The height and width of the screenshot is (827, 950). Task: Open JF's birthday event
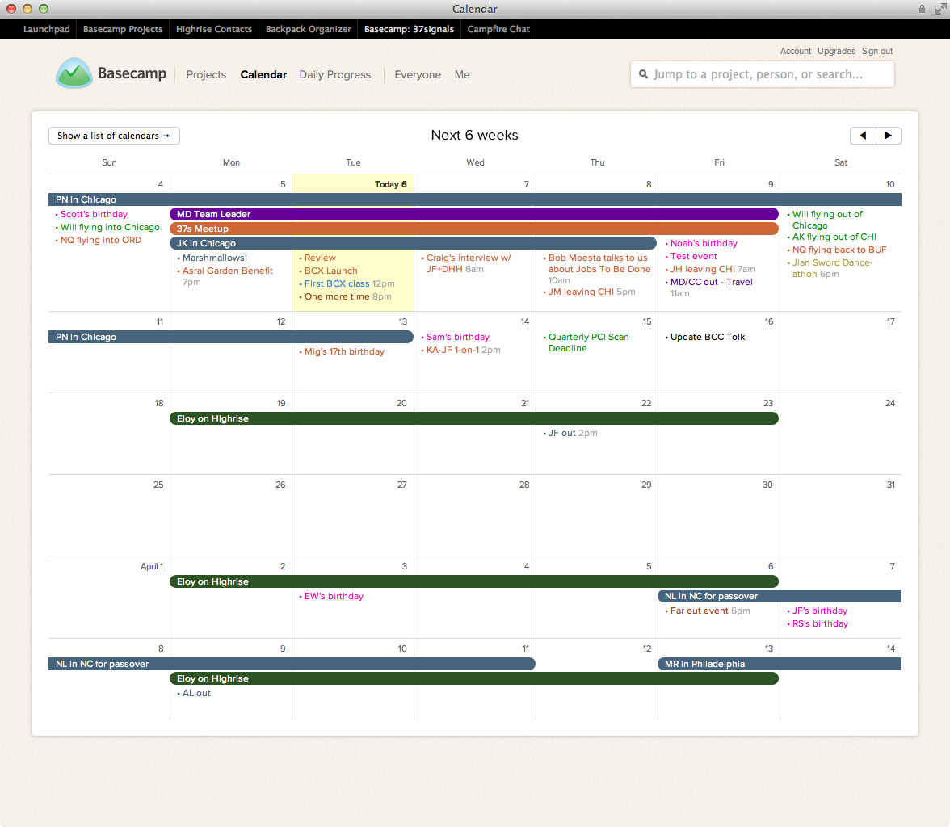[x=820, y=611]
